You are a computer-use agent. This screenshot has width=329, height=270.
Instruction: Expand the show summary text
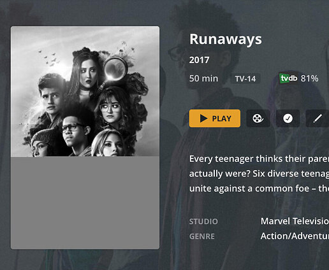[259, 174]
